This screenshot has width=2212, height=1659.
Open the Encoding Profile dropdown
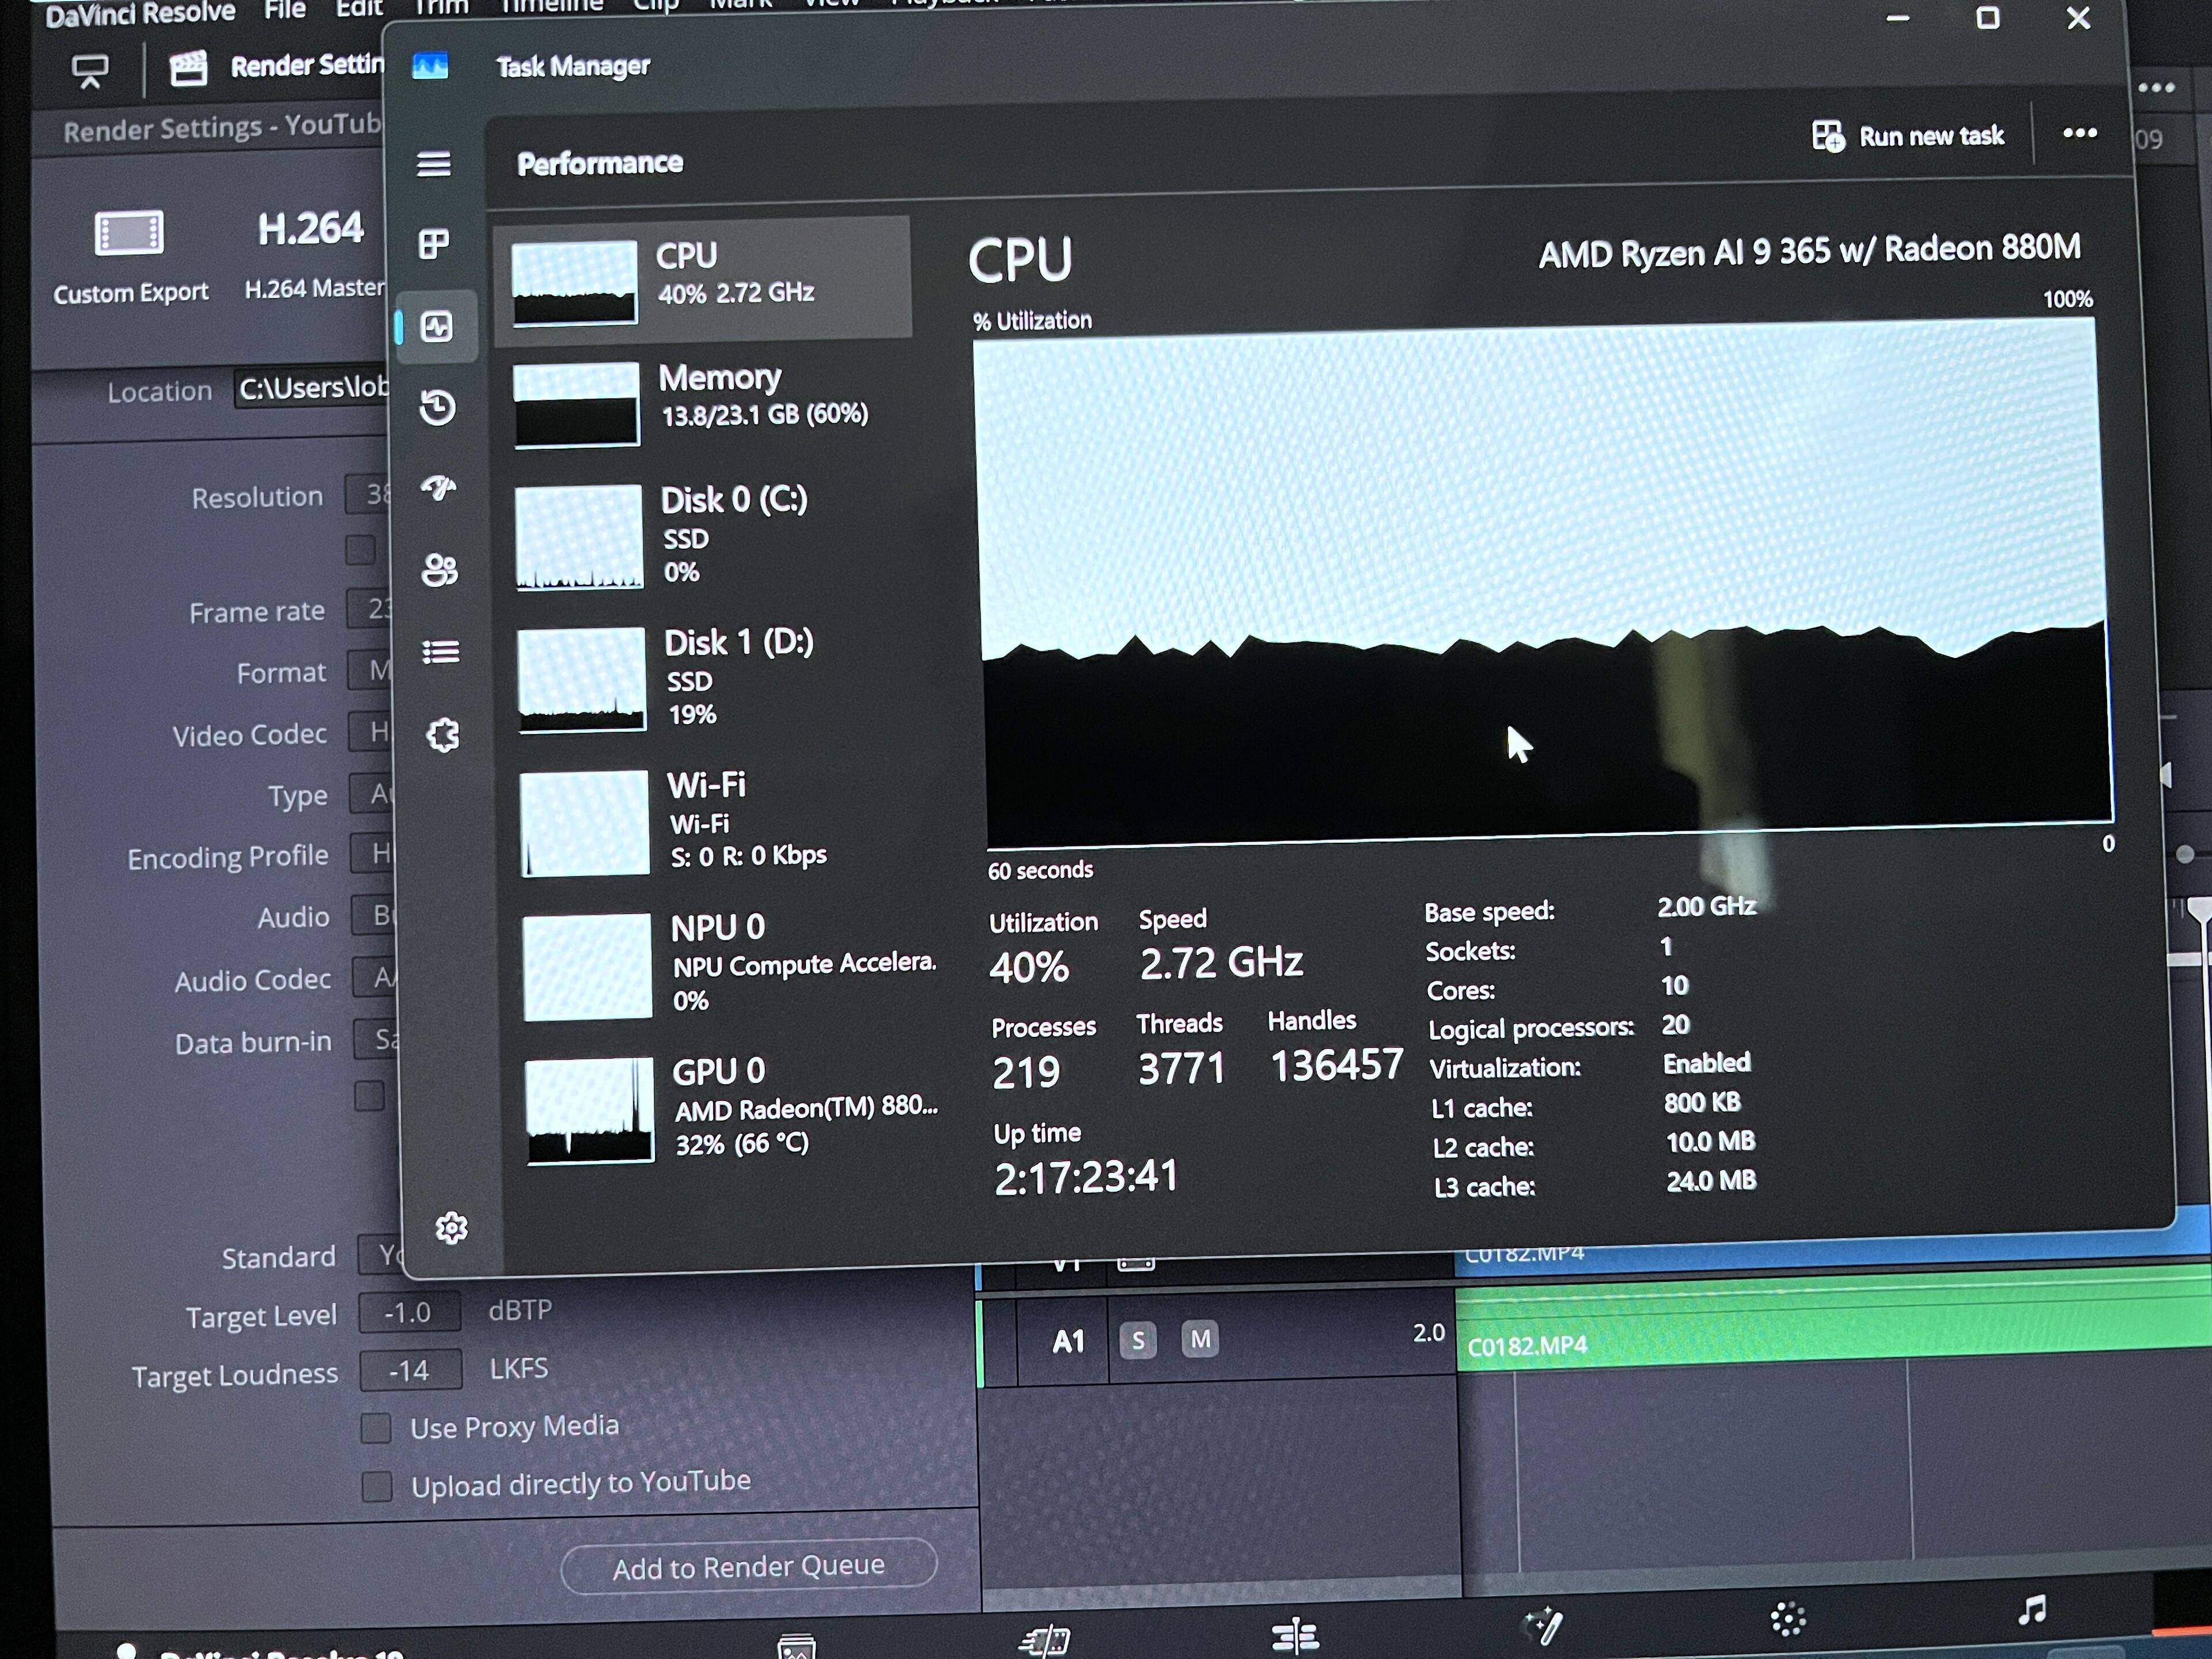click(x=374, y=853)
